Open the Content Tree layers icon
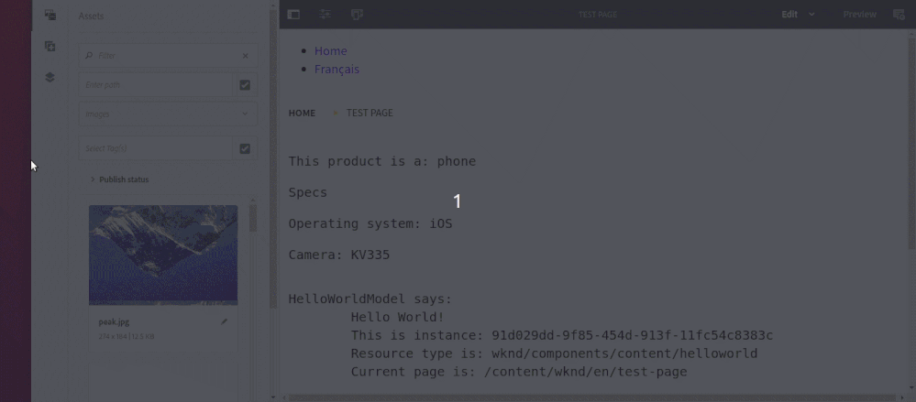916x402 pixels. [x=50, y=78]
